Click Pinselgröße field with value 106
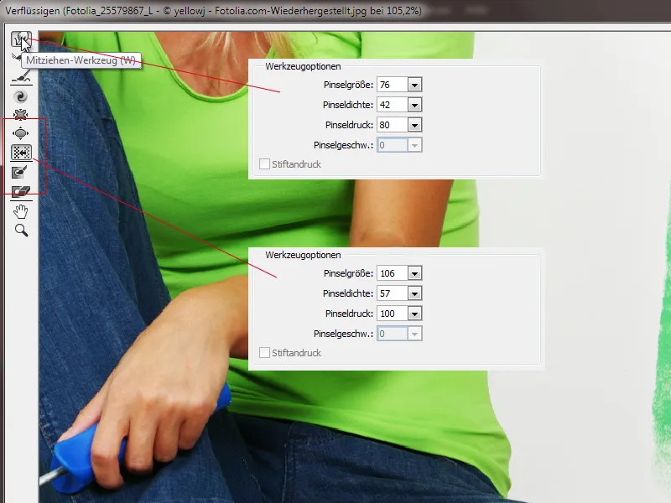 coord(393,273)
